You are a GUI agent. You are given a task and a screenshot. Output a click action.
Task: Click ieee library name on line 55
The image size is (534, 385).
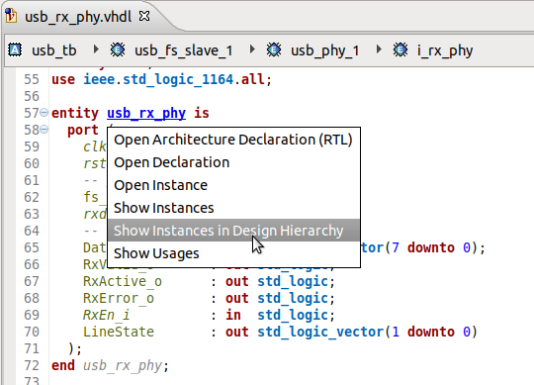pyautogui.click(x=99, y=80)
